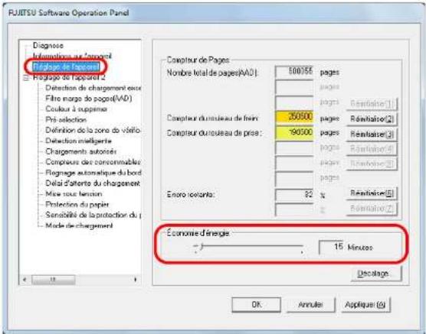Click Réinitialiser(2) for brake roller counter
Image resolution: width=426 pixels, height=334 pixels.
[x=372, y=119]
